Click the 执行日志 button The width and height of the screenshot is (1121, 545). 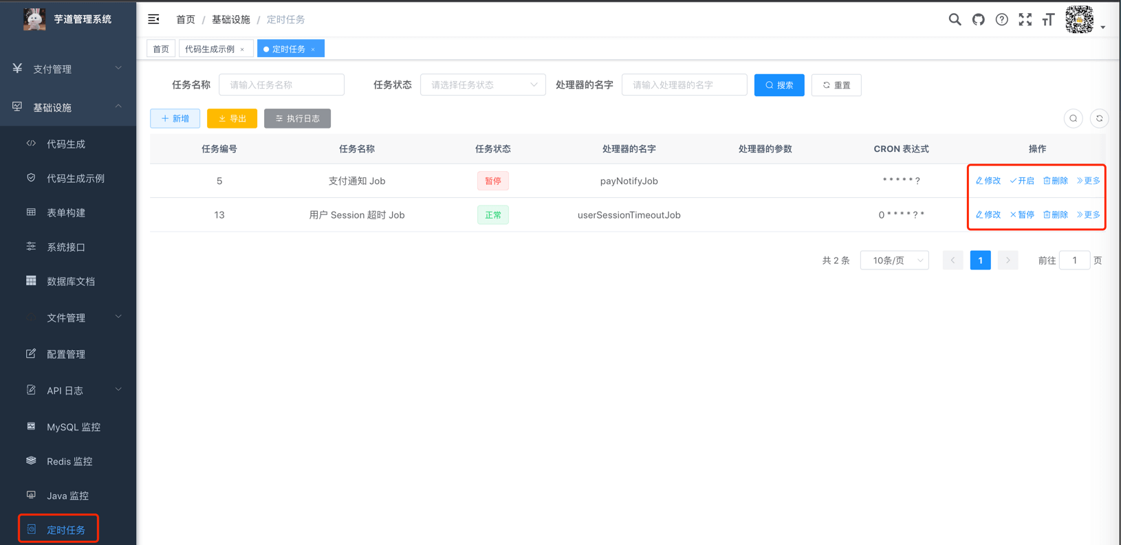[297, 119]
